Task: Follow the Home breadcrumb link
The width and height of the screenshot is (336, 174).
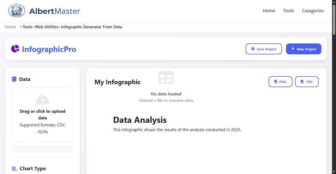Action: point(10,27)
